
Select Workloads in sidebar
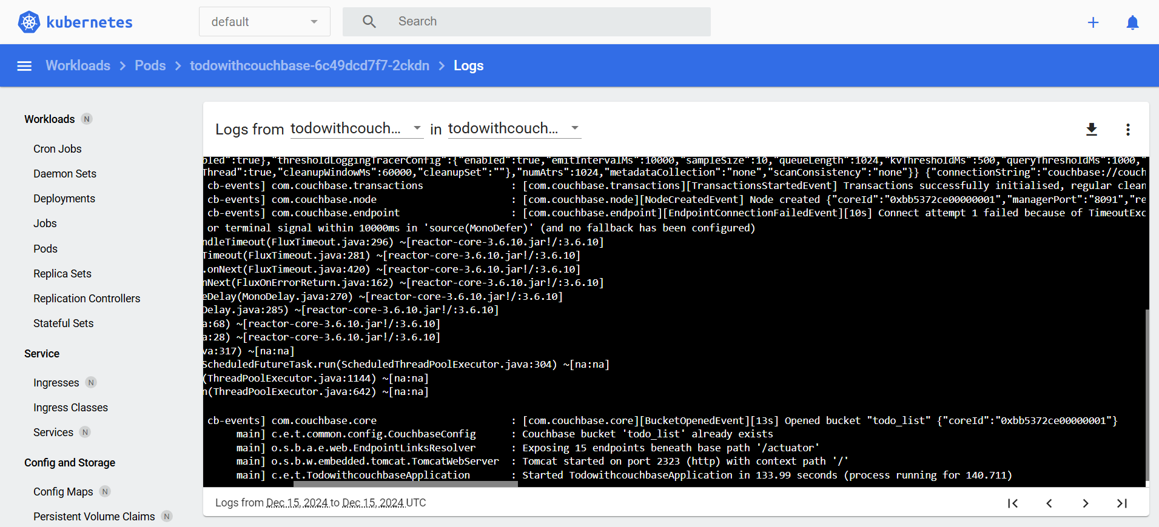(x=50, y=119)
